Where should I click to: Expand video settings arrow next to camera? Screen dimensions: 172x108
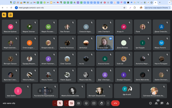click(x=66, y=103)
